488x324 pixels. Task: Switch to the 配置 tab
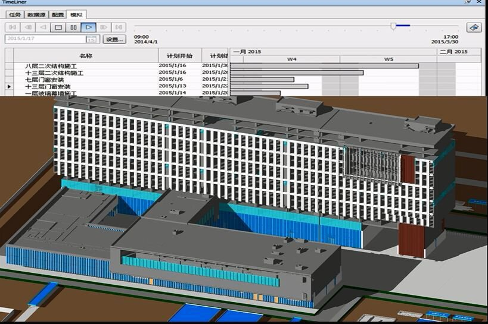coord(58,15)
